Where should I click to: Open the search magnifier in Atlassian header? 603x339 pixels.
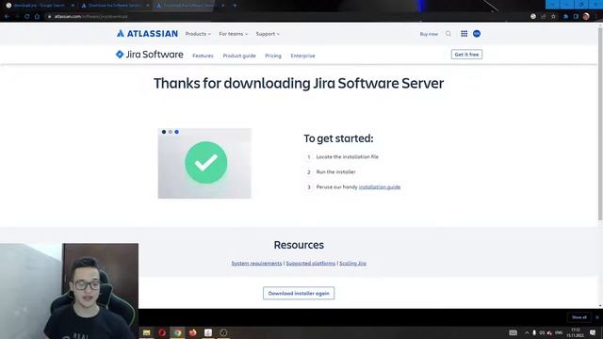(x=448, y=34)
